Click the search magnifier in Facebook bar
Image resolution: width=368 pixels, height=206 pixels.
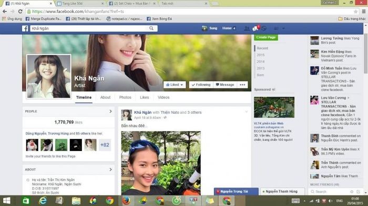(x=151, y=28)
